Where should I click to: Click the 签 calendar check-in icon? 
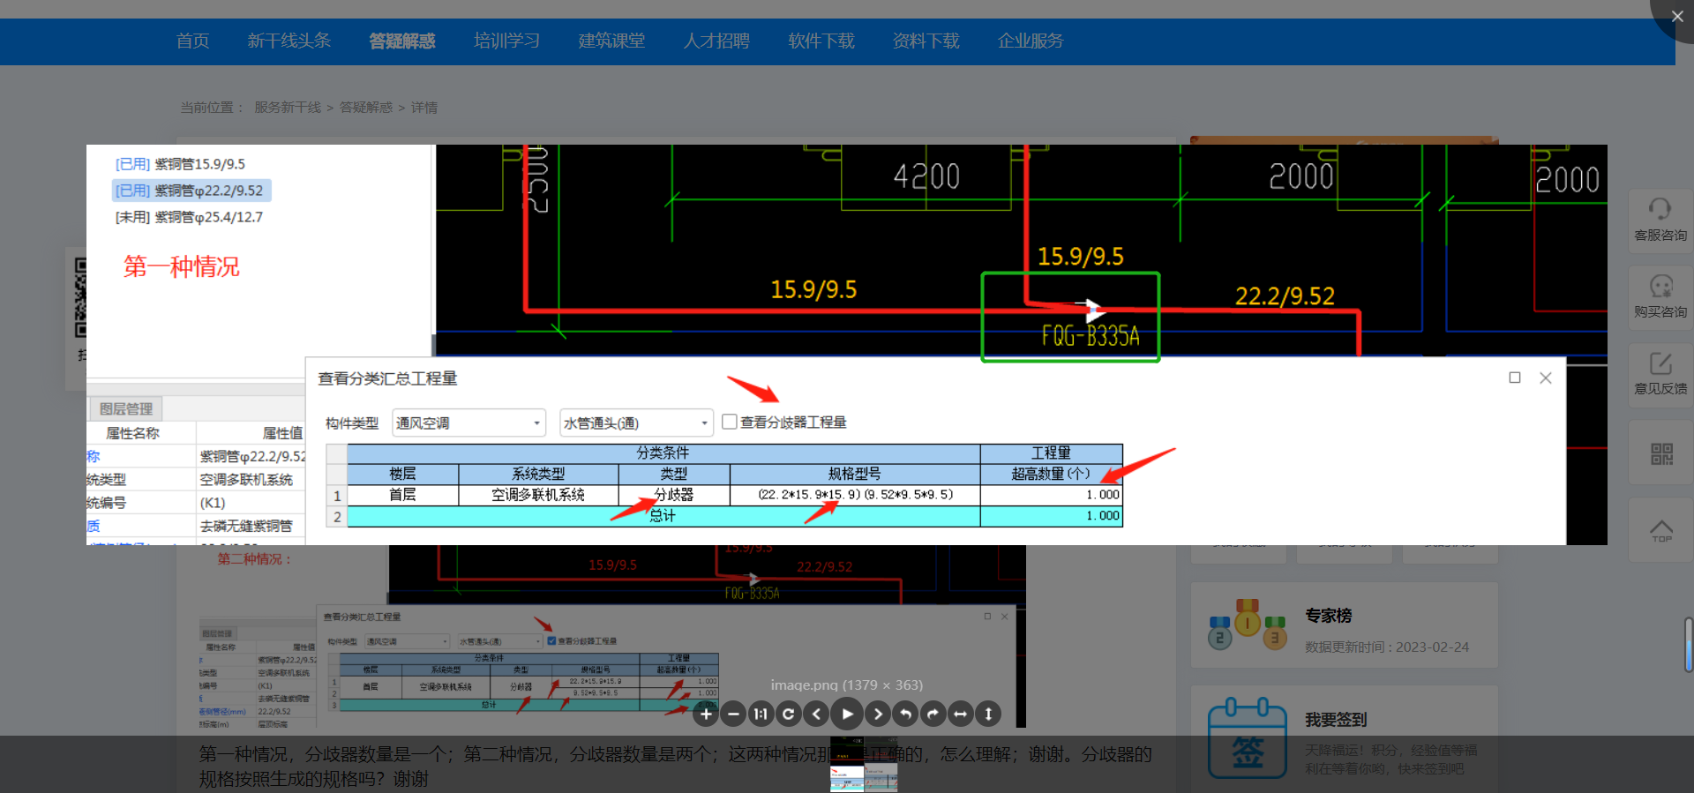point(1248,739)
